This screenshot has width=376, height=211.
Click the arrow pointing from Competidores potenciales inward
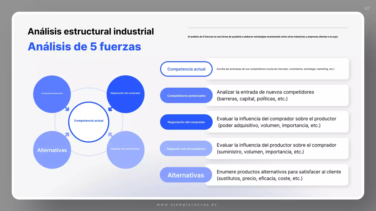(x=67, y=109)
